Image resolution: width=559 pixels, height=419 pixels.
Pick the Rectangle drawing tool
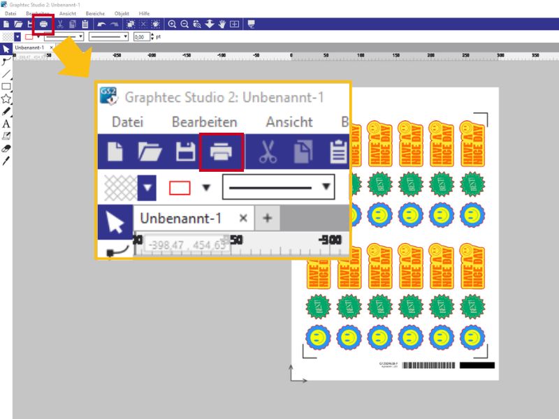click(6, 86)
